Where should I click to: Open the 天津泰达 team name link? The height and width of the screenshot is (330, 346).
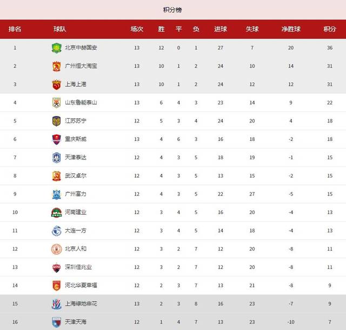pos(76,158)
